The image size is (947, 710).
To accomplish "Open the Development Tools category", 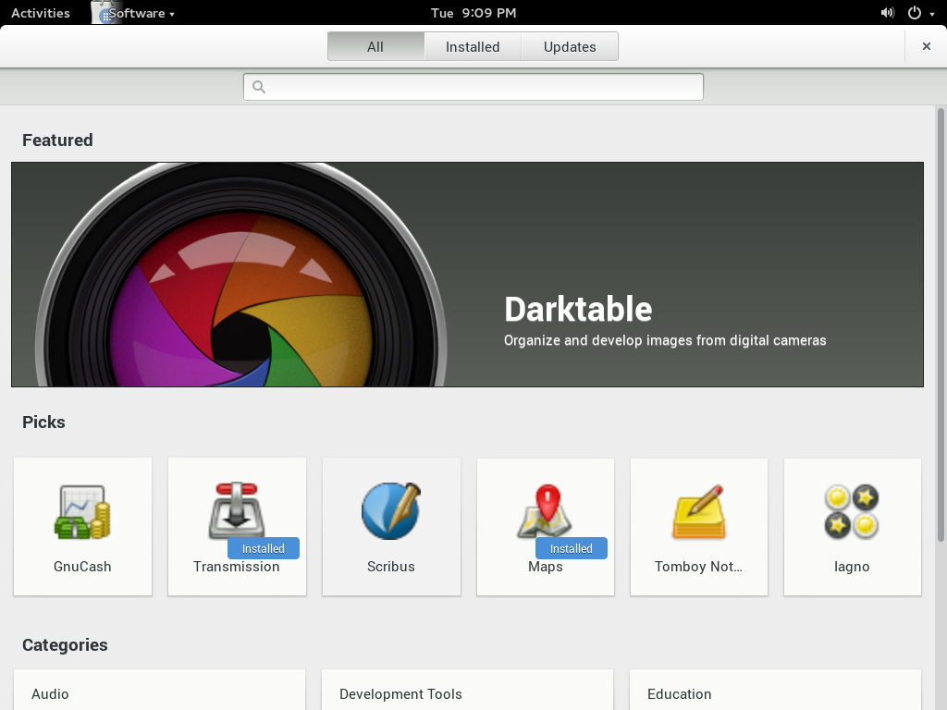I will 467,690.
